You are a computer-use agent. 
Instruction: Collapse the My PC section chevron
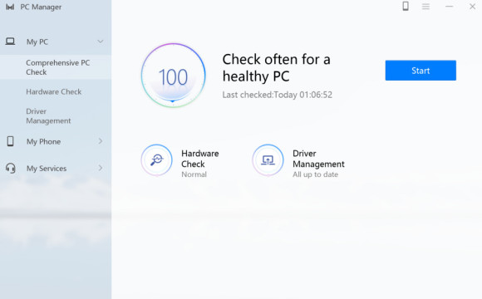101,42
